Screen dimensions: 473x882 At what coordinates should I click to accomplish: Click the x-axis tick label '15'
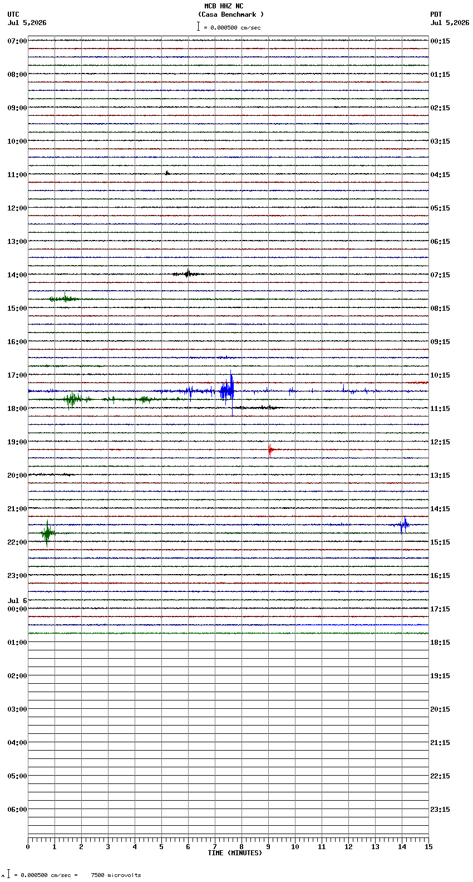point(428,847)
